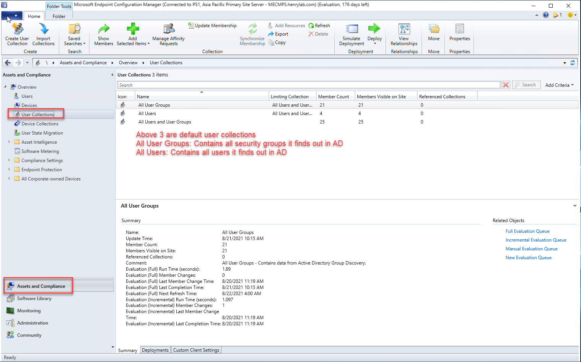The height and width of the screenshot is (362, 581).
Task: Click inside the collections Search field
Action: [308, 85]
